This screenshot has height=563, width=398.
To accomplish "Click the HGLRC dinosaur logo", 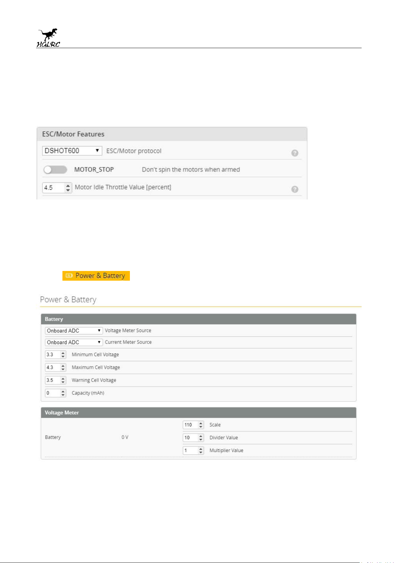I will 49,38.
